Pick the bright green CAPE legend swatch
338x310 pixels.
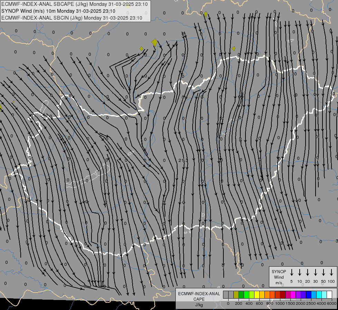(x=247, y=294)
